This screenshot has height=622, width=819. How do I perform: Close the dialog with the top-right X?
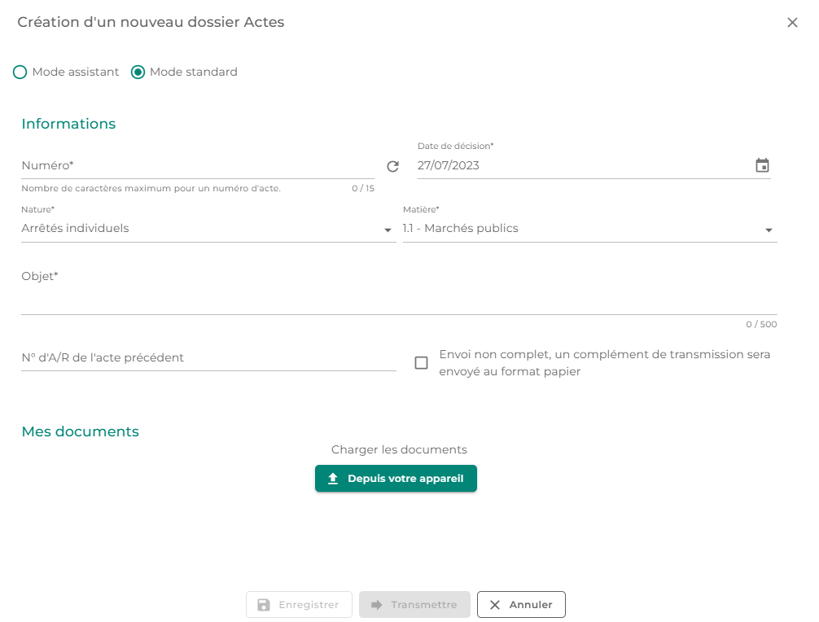tap(792, 23)
